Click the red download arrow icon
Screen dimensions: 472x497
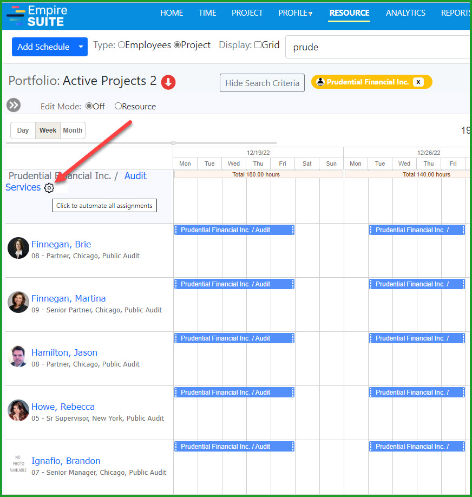168,82
